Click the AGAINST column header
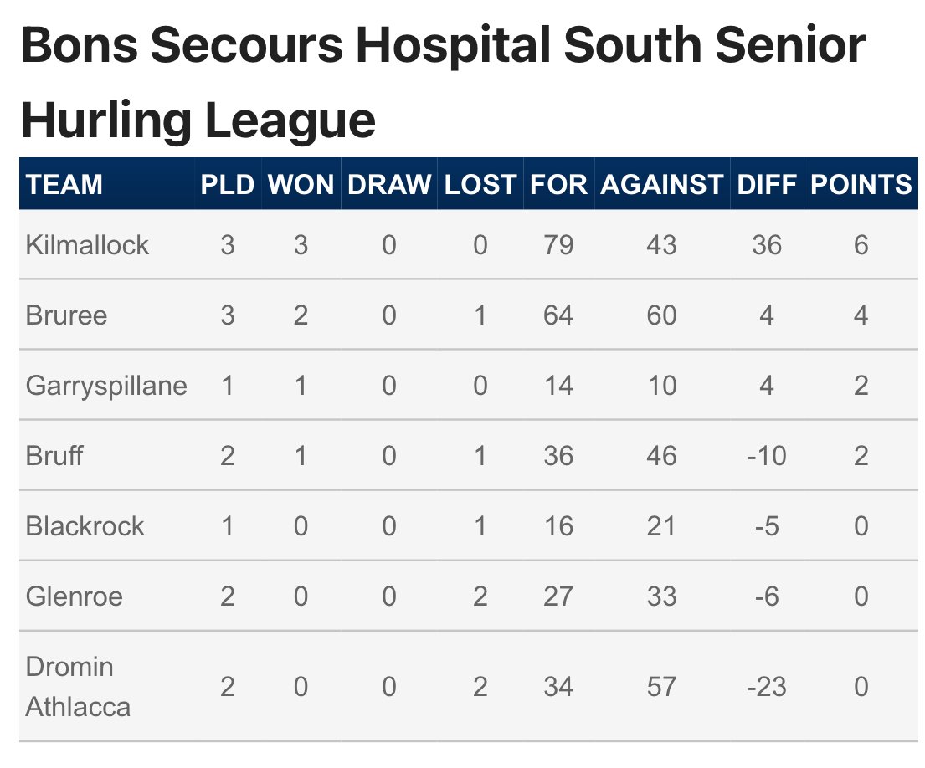925x768 pixels. (661, 185)
